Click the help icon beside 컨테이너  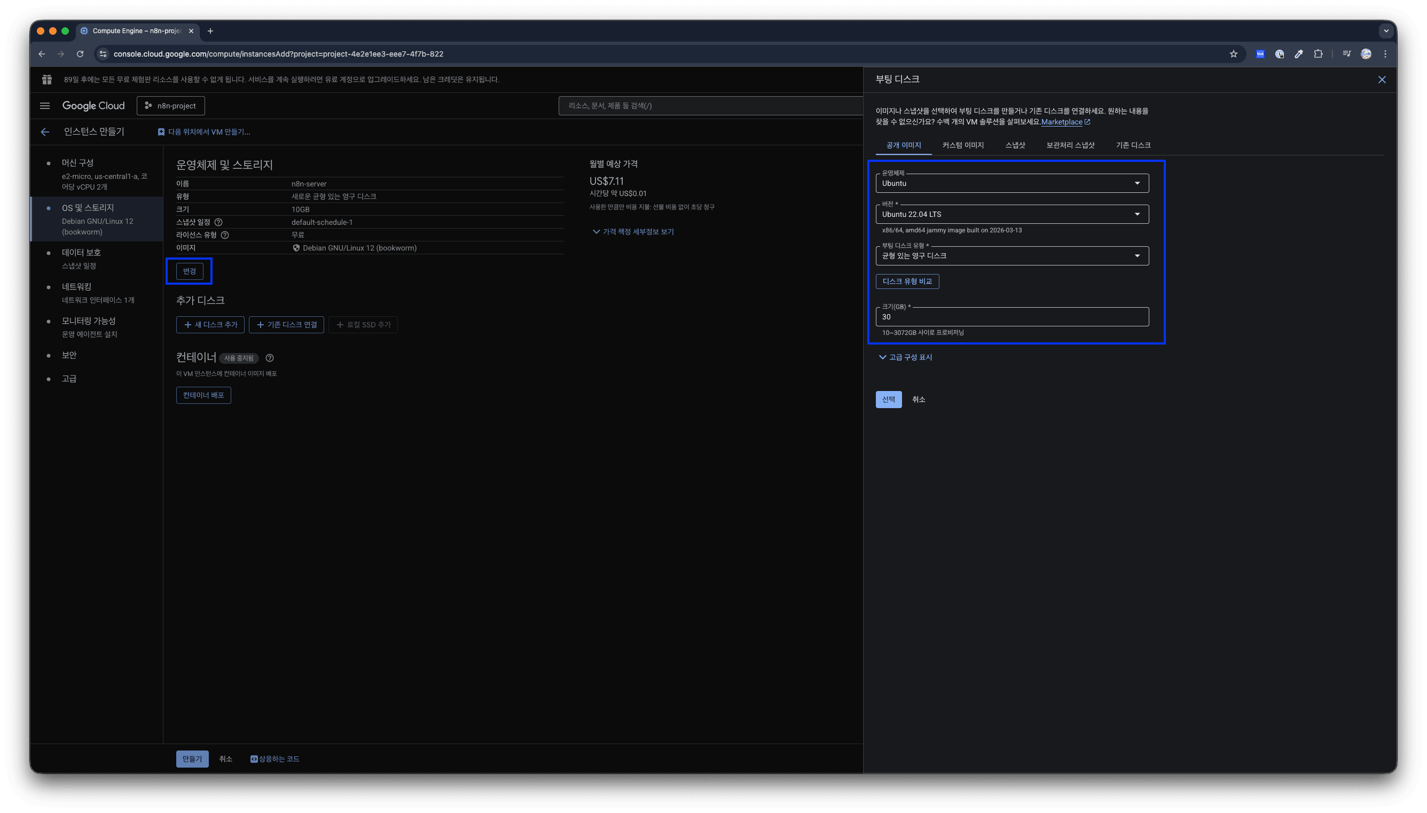coord(270,358)
